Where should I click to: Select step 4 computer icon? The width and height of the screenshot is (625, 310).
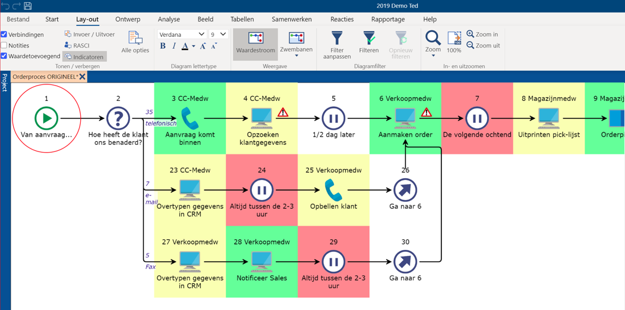261,118
